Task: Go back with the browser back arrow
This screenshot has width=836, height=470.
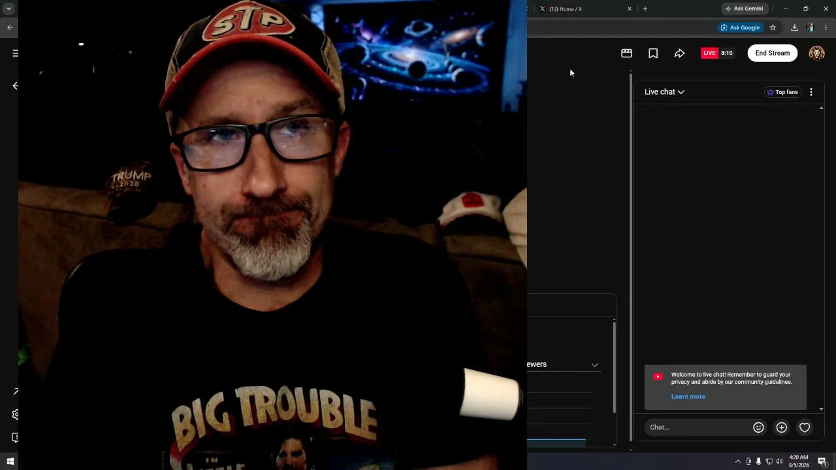Action: (x=10, y=27)
